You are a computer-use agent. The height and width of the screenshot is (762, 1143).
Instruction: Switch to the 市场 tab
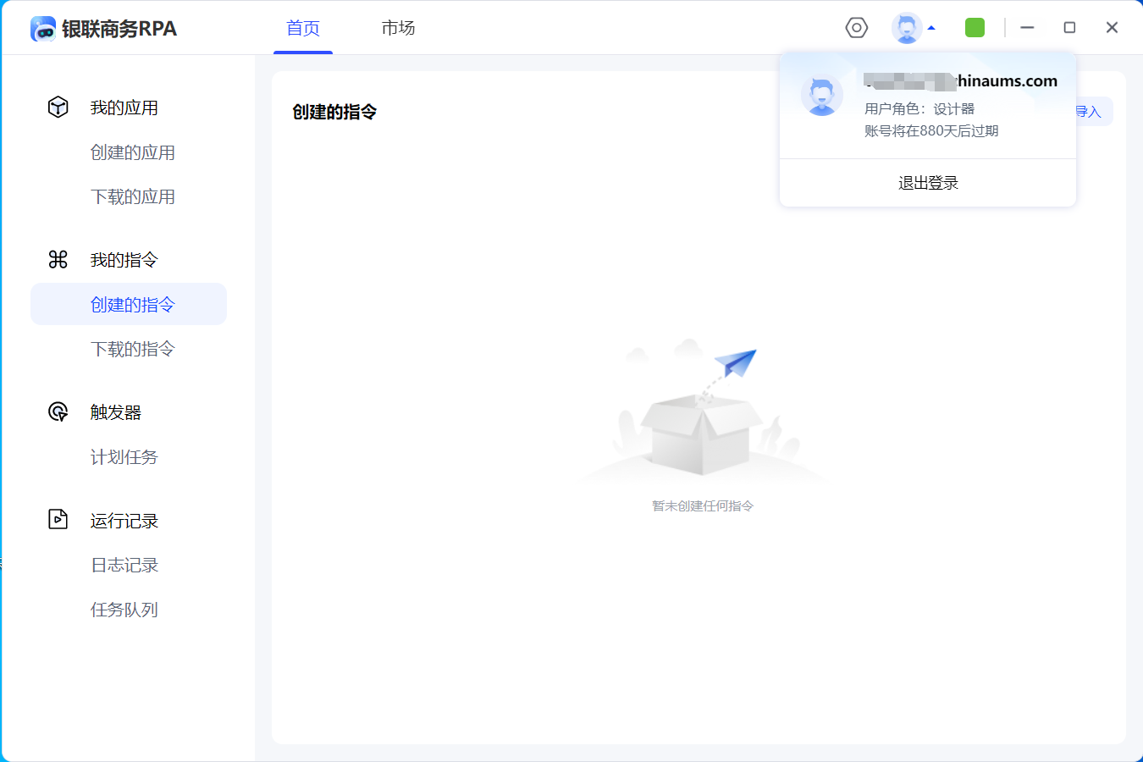pos(398,28)
